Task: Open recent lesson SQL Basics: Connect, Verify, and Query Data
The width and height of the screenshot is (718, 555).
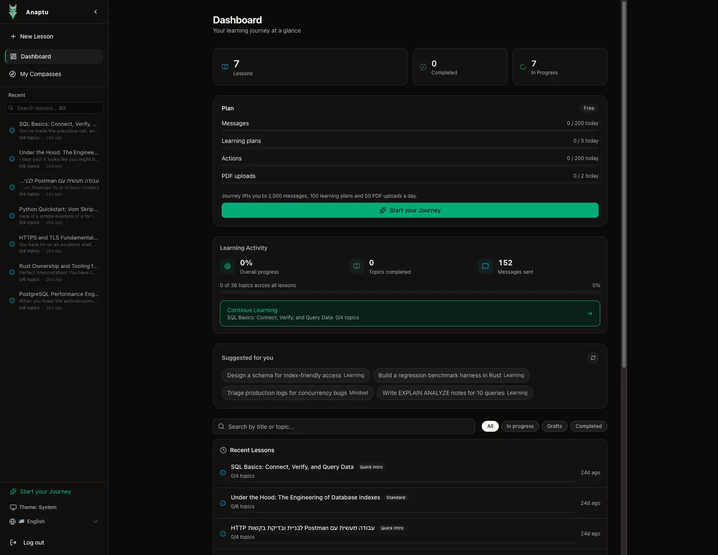Action: [410, 473]
